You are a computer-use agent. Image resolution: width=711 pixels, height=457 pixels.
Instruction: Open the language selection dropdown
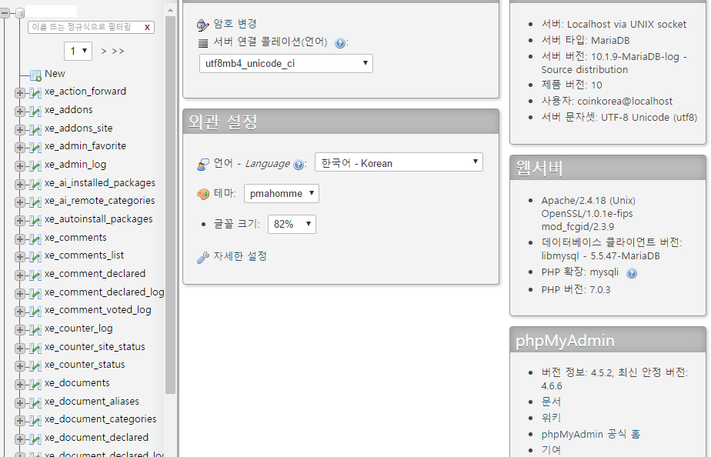pos(399,162)
